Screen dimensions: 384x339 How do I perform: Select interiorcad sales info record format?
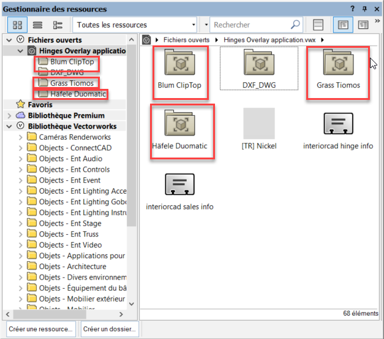180,191
